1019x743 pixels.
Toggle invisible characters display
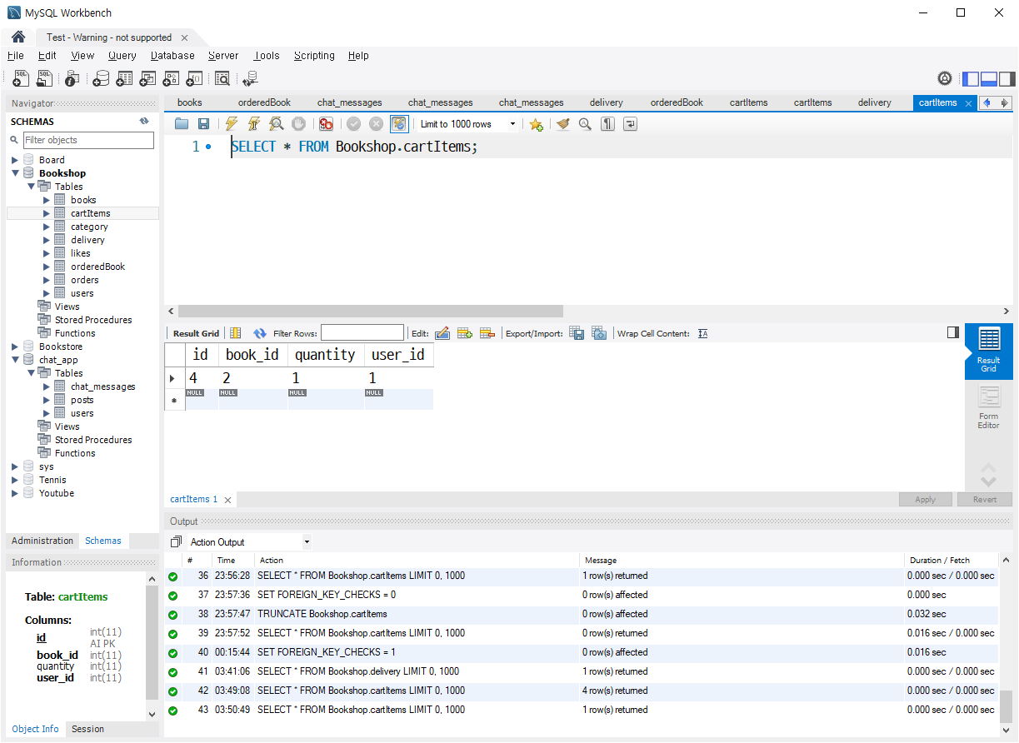click(608, 124)
